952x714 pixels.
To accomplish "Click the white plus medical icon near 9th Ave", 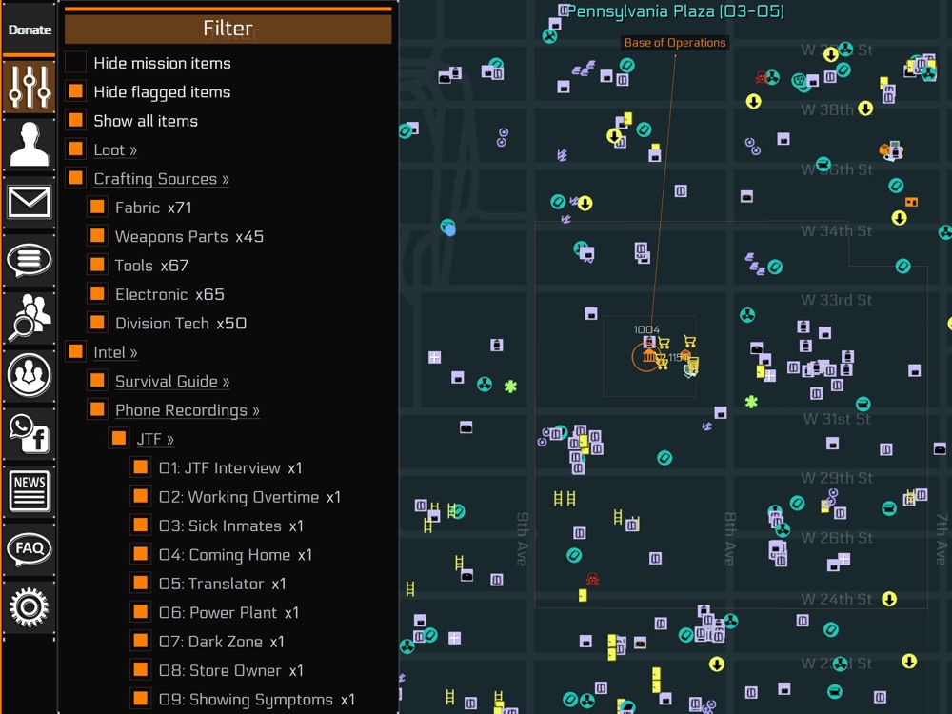I will click(x=435, y=357).
